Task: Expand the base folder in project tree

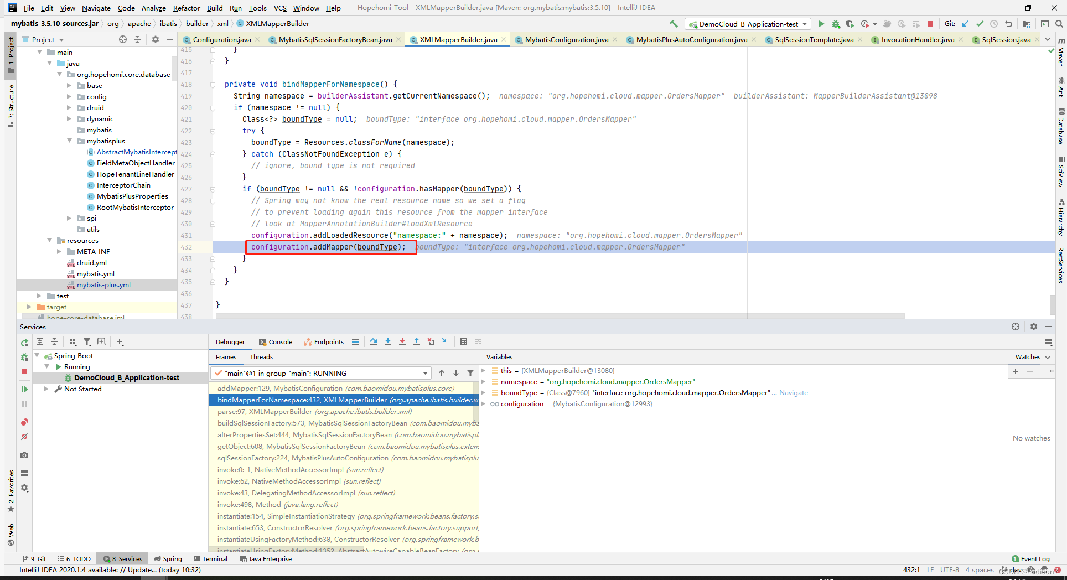Action: [x=70, y=85]
